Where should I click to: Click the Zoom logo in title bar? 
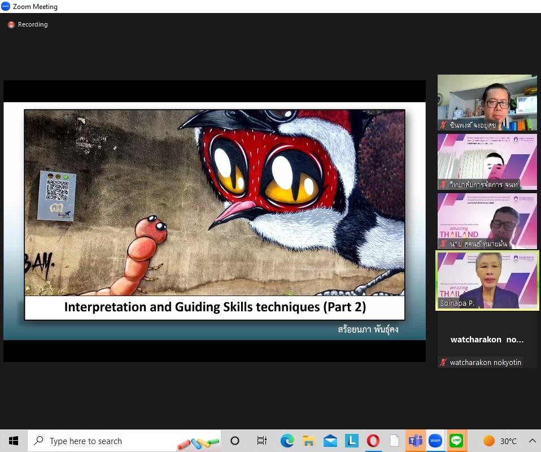(6, 6)
